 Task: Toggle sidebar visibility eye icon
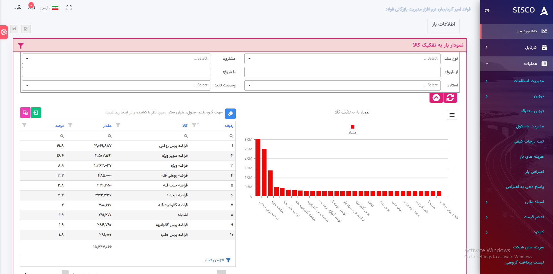click(487, 10)
